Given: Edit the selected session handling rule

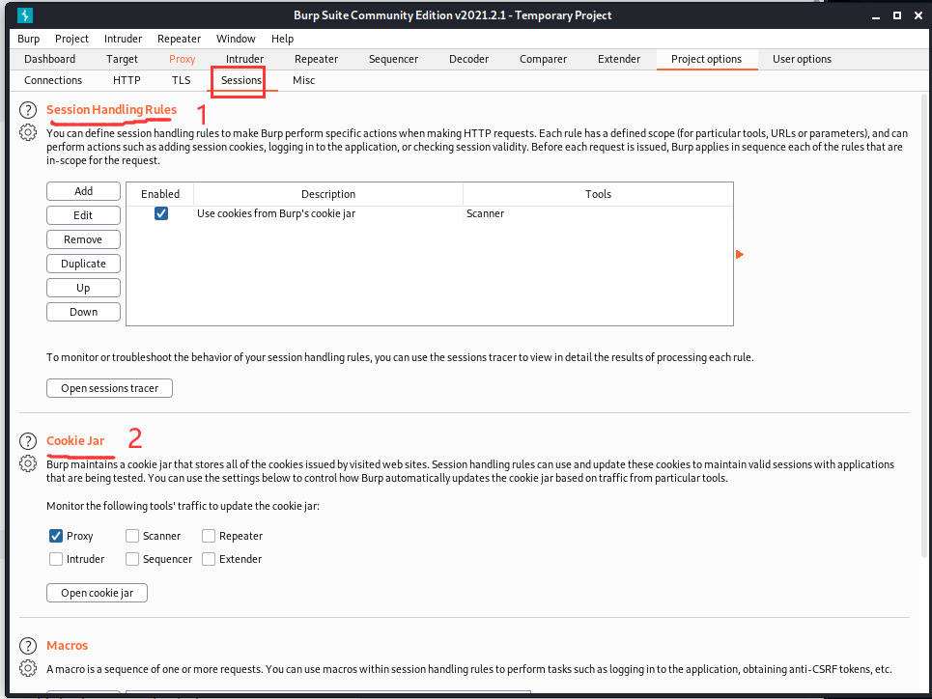Looking at the screenshot, I should click(83, 215).
